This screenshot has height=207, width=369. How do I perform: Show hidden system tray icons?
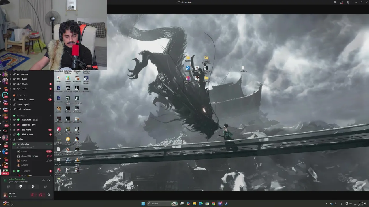327,204
